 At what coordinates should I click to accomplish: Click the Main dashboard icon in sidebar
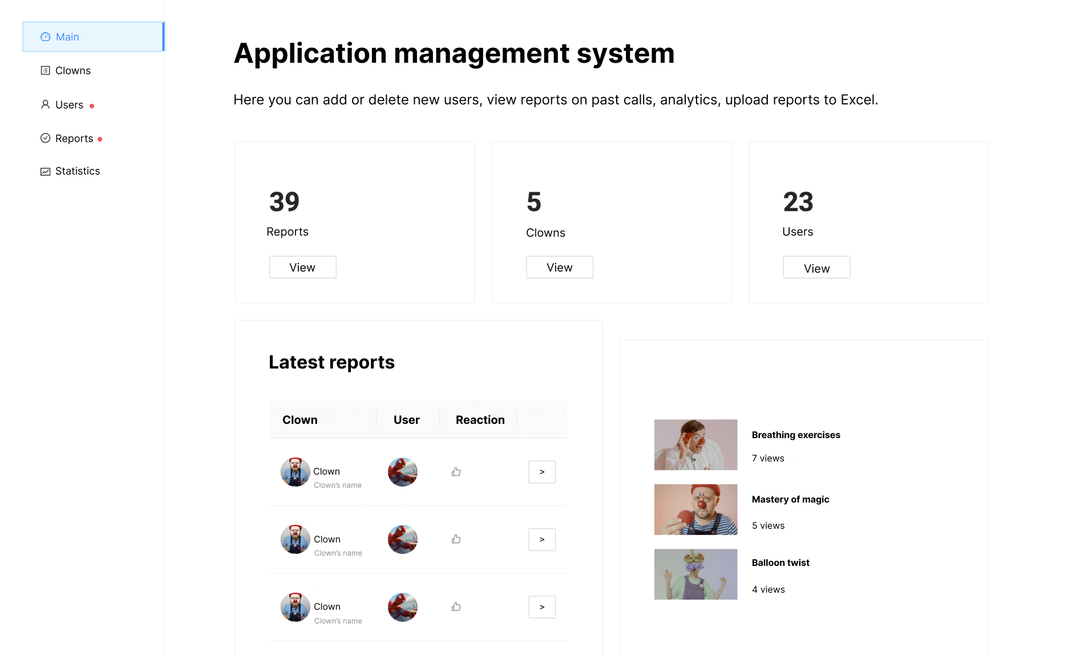tap(46, 37)
